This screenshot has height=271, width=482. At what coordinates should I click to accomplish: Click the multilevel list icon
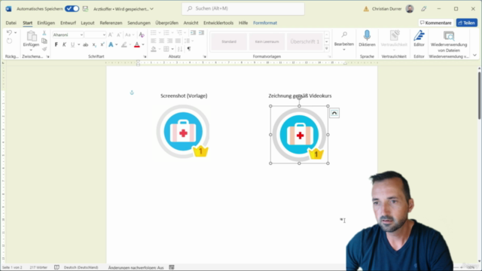[179, 32]
